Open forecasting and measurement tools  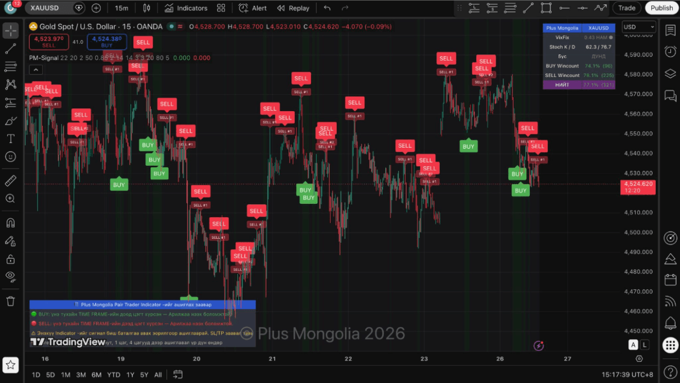click(x=10, y=103)
